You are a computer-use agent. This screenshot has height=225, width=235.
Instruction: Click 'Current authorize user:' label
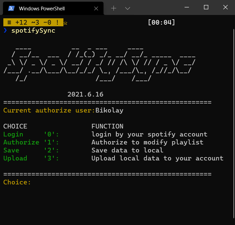(49, 111)
